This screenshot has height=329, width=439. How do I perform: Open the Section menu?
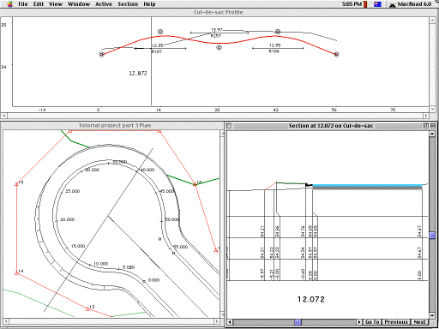click(x=128, y=4)
